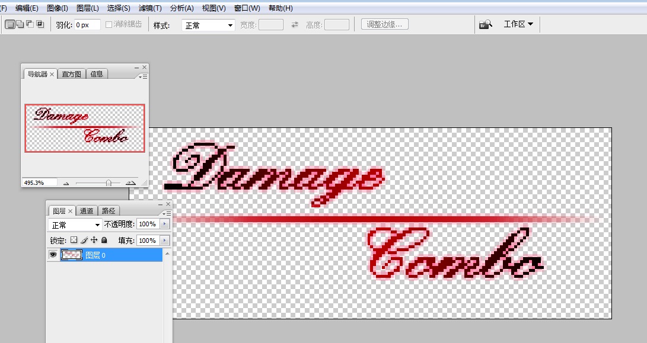Image resolution: width=647 pixels, height=343 pixels.
Task: Pick the Subtract from Selection mode icon
Action: pos(30,24)
